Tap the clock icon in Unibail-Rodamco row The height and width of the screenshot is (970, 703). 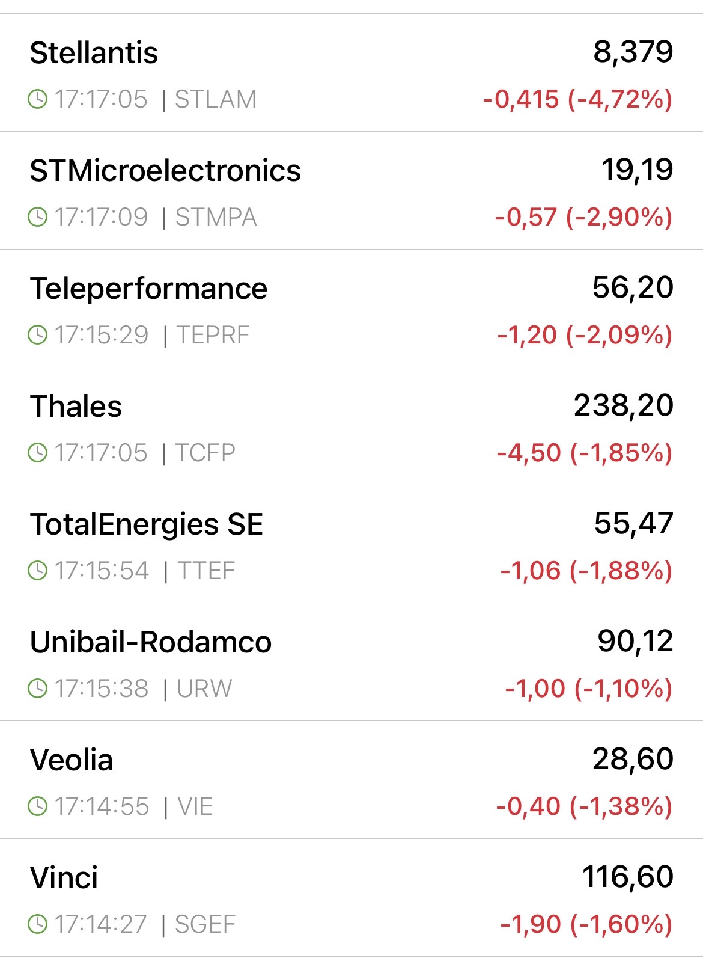click(38, 689)
